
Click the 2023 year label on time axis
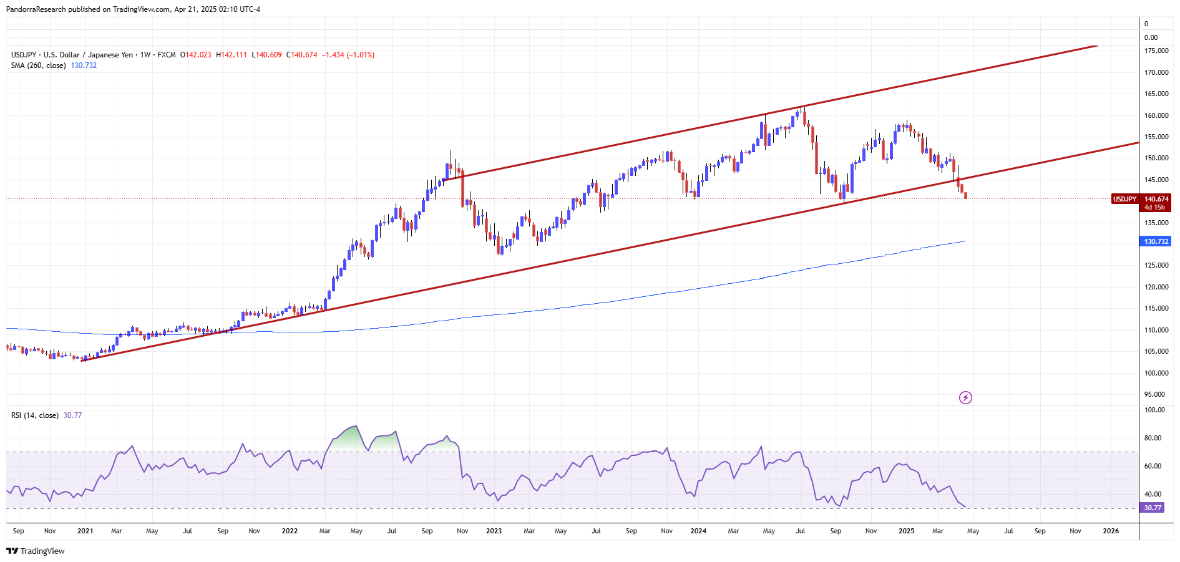(x=494, y=531)
